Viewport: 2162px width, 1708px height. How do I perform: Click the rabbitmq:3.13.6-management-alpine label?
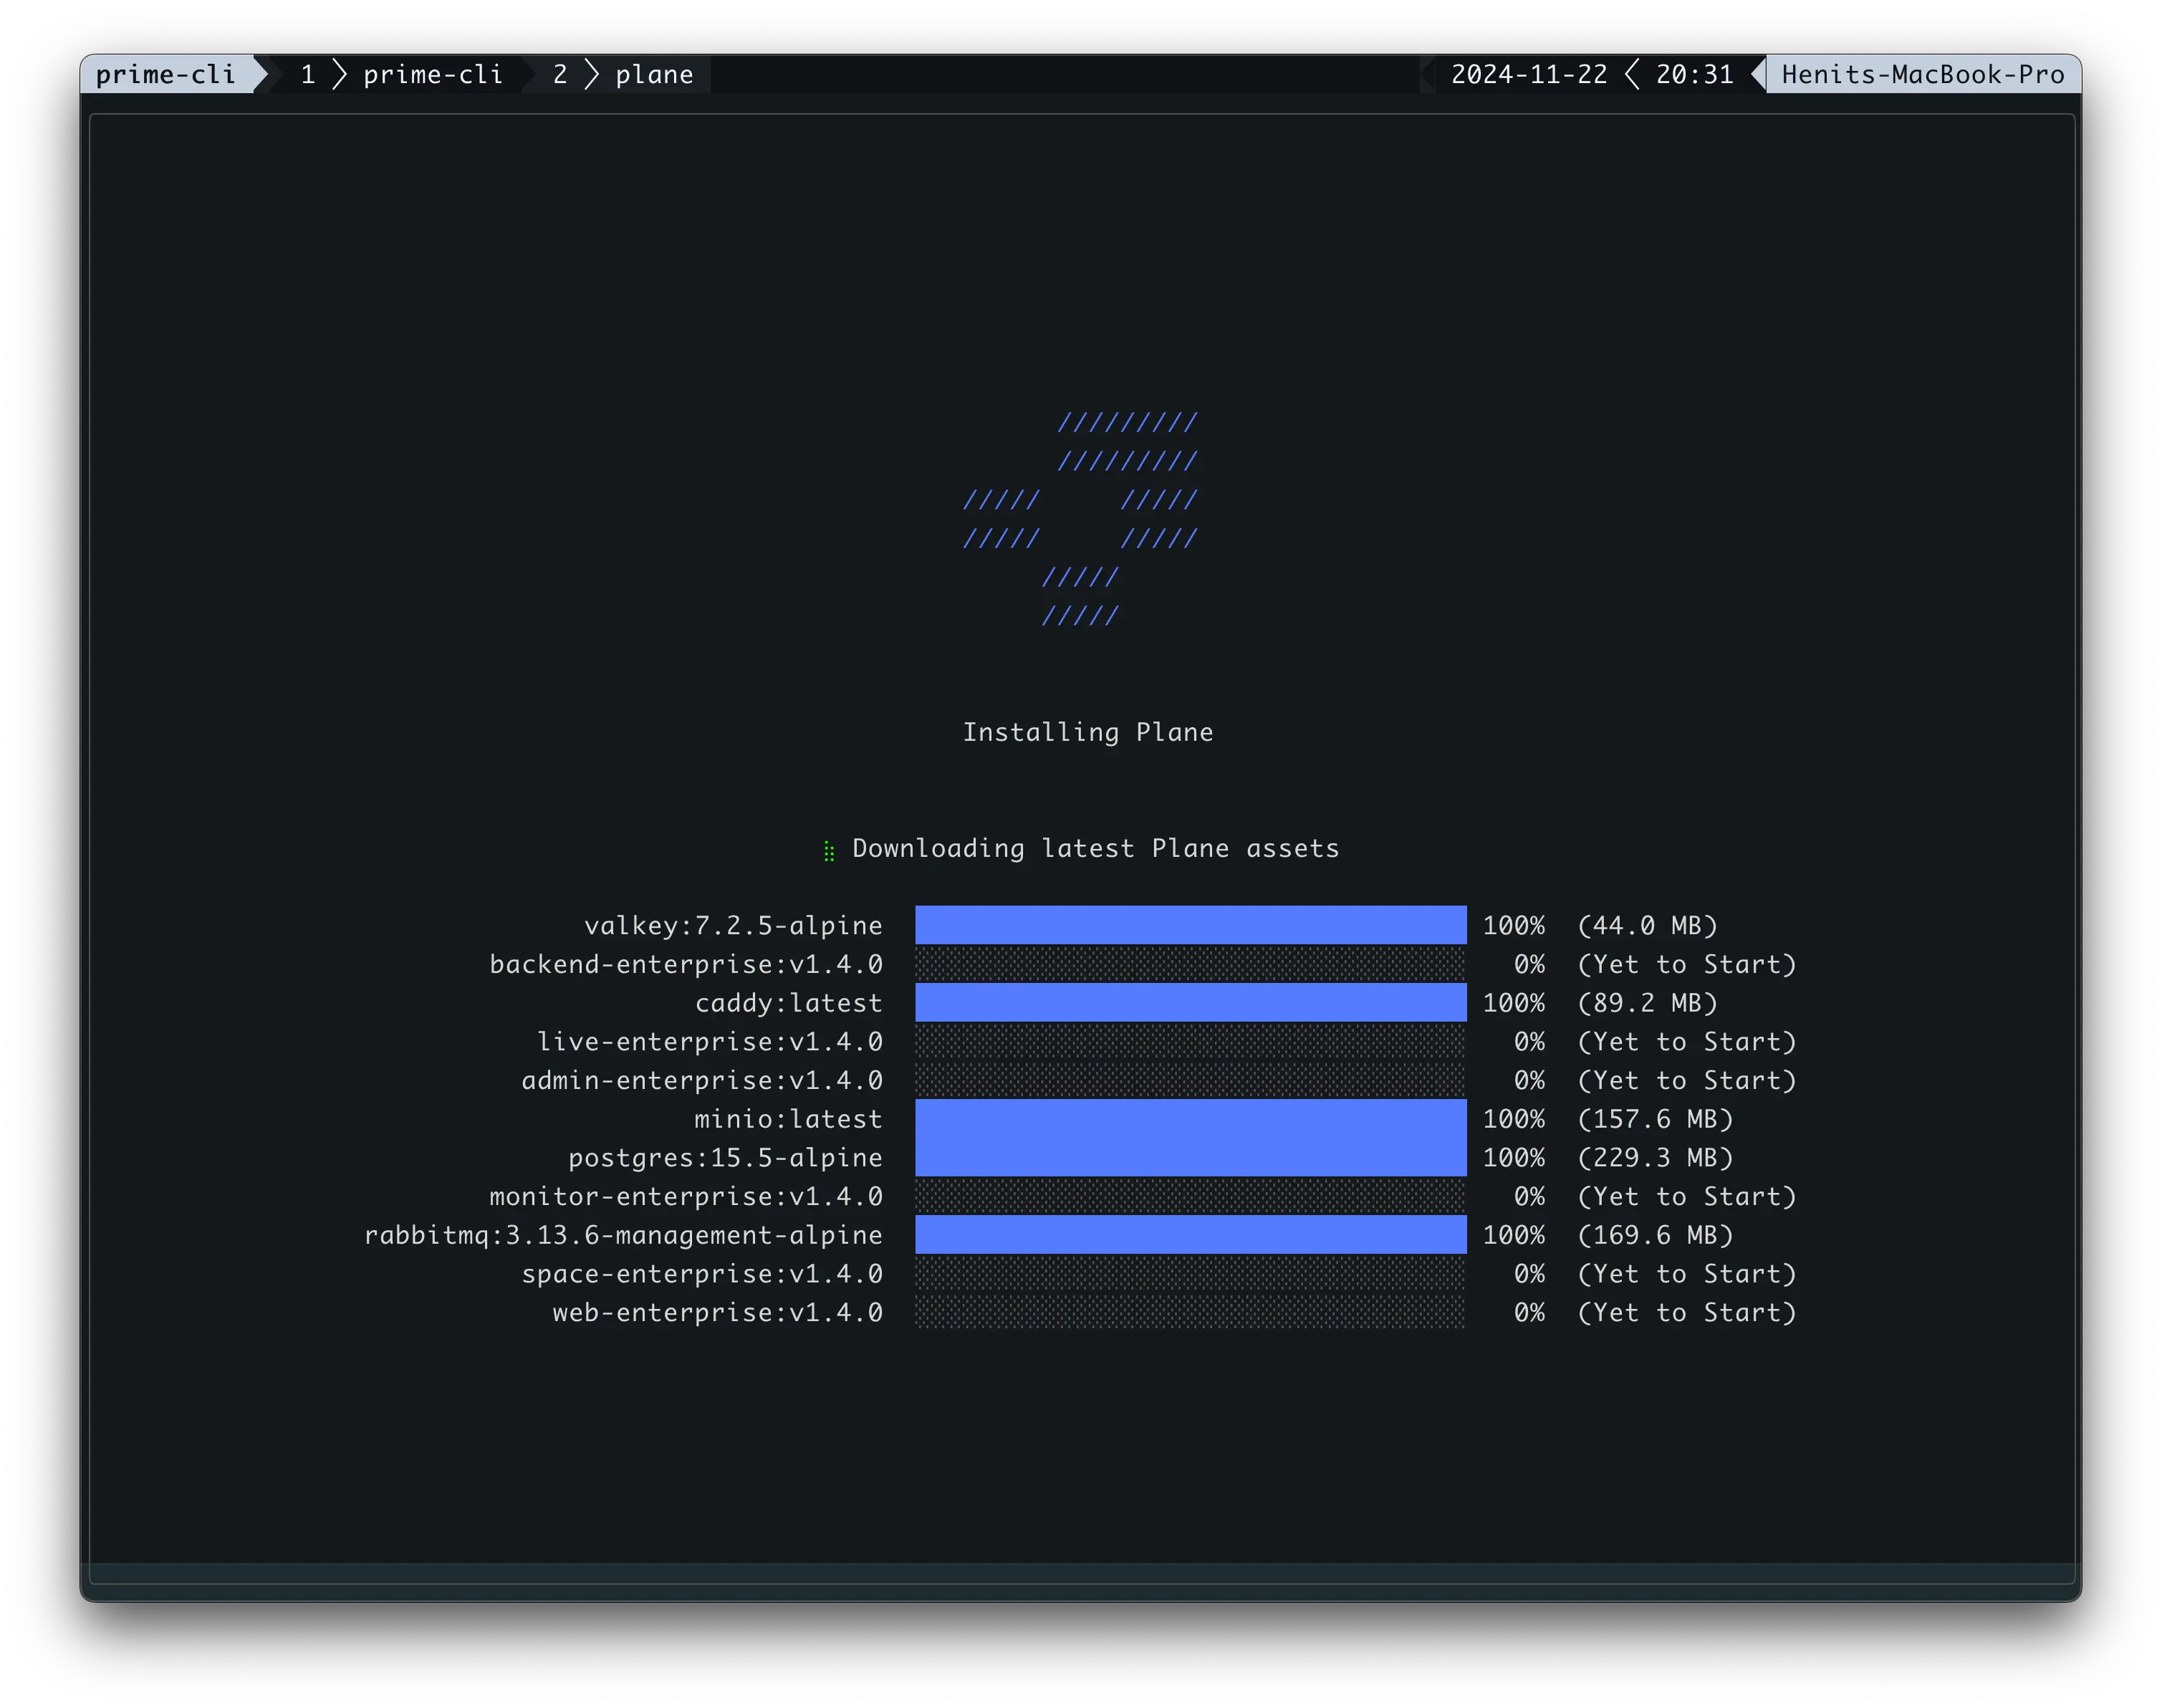[x=623, y=1235]
